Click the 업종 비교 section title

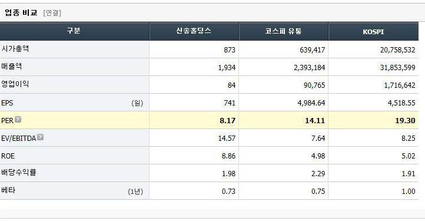(x=21, y=12)
